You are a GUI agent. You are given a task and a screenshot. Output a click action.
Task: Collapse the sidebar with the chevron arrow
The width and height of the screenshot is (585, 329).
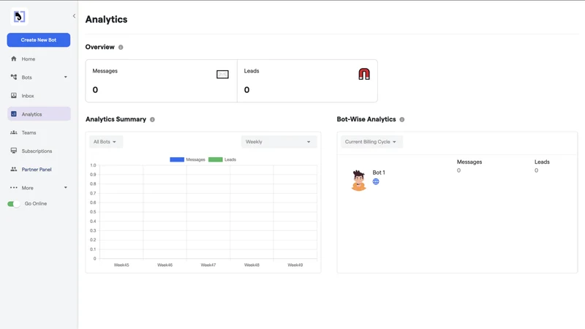(x=74, y=16)
